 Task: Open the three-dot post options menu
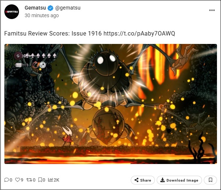[212, 10]
